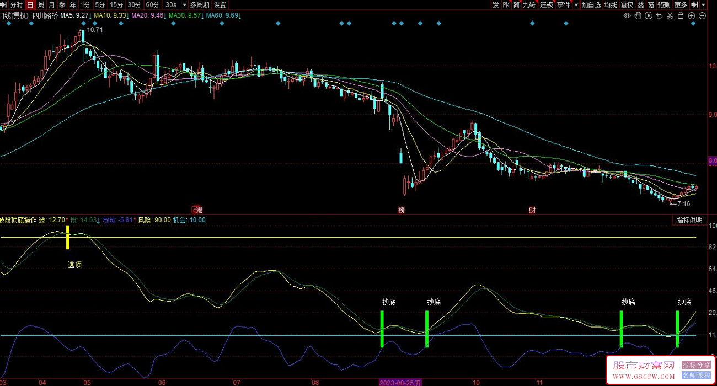Select the 周 weekly period tab

(x=41, y=5)
